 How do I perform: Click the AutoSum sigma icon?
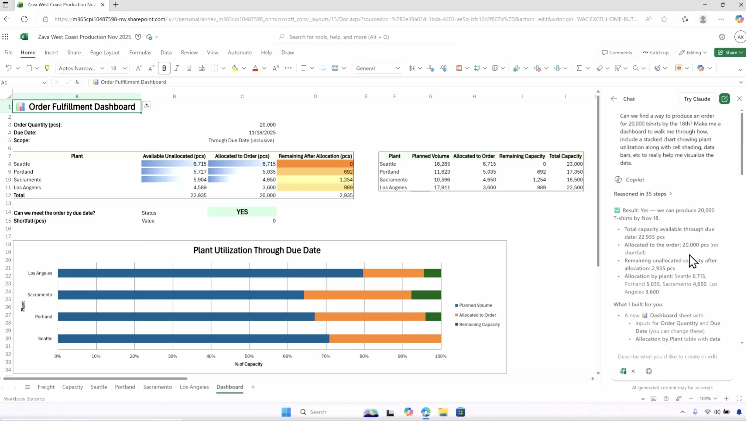click(x=579, y=68)
